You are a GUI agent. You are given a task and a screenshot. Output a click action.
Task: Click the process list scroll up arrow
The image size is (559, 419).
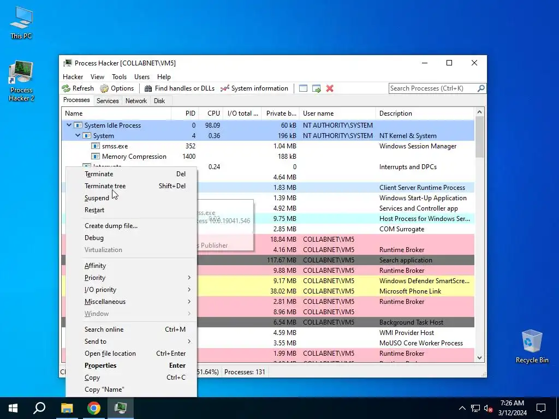click(479, 112)
